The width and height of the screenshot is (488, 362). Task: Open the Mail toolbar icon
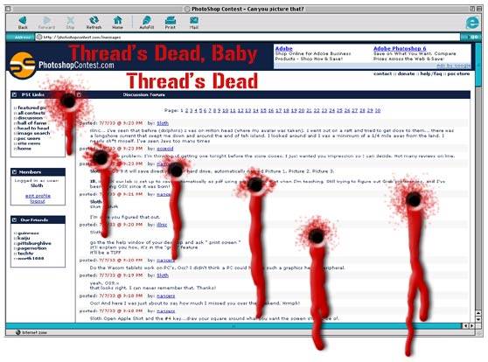194,23
